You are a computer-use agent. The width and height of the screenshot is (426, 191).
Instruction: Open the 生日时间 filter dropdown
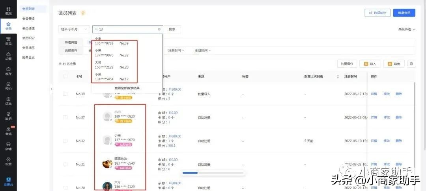203,50
